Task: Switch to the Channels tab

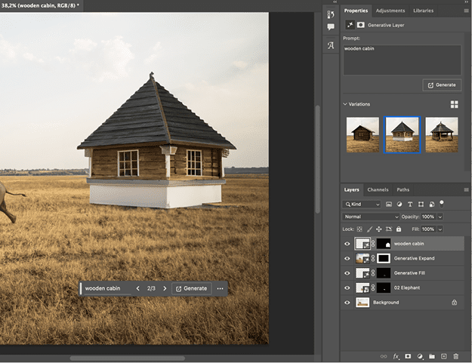Action: coord(378,189)
